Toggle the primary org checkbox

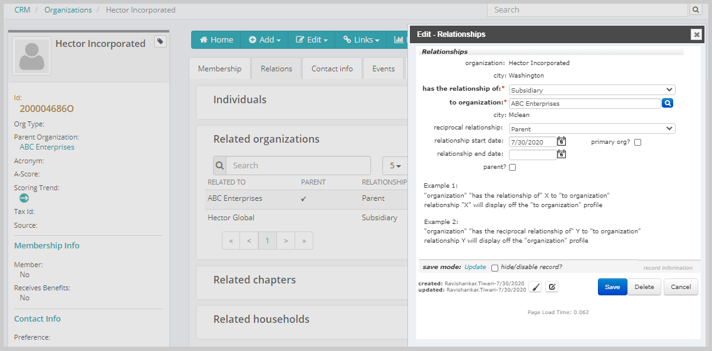[x=637, y=143]
